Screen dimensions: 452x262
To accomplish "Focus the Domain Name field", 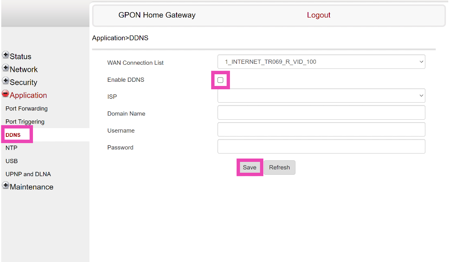I will coord(321,112).
